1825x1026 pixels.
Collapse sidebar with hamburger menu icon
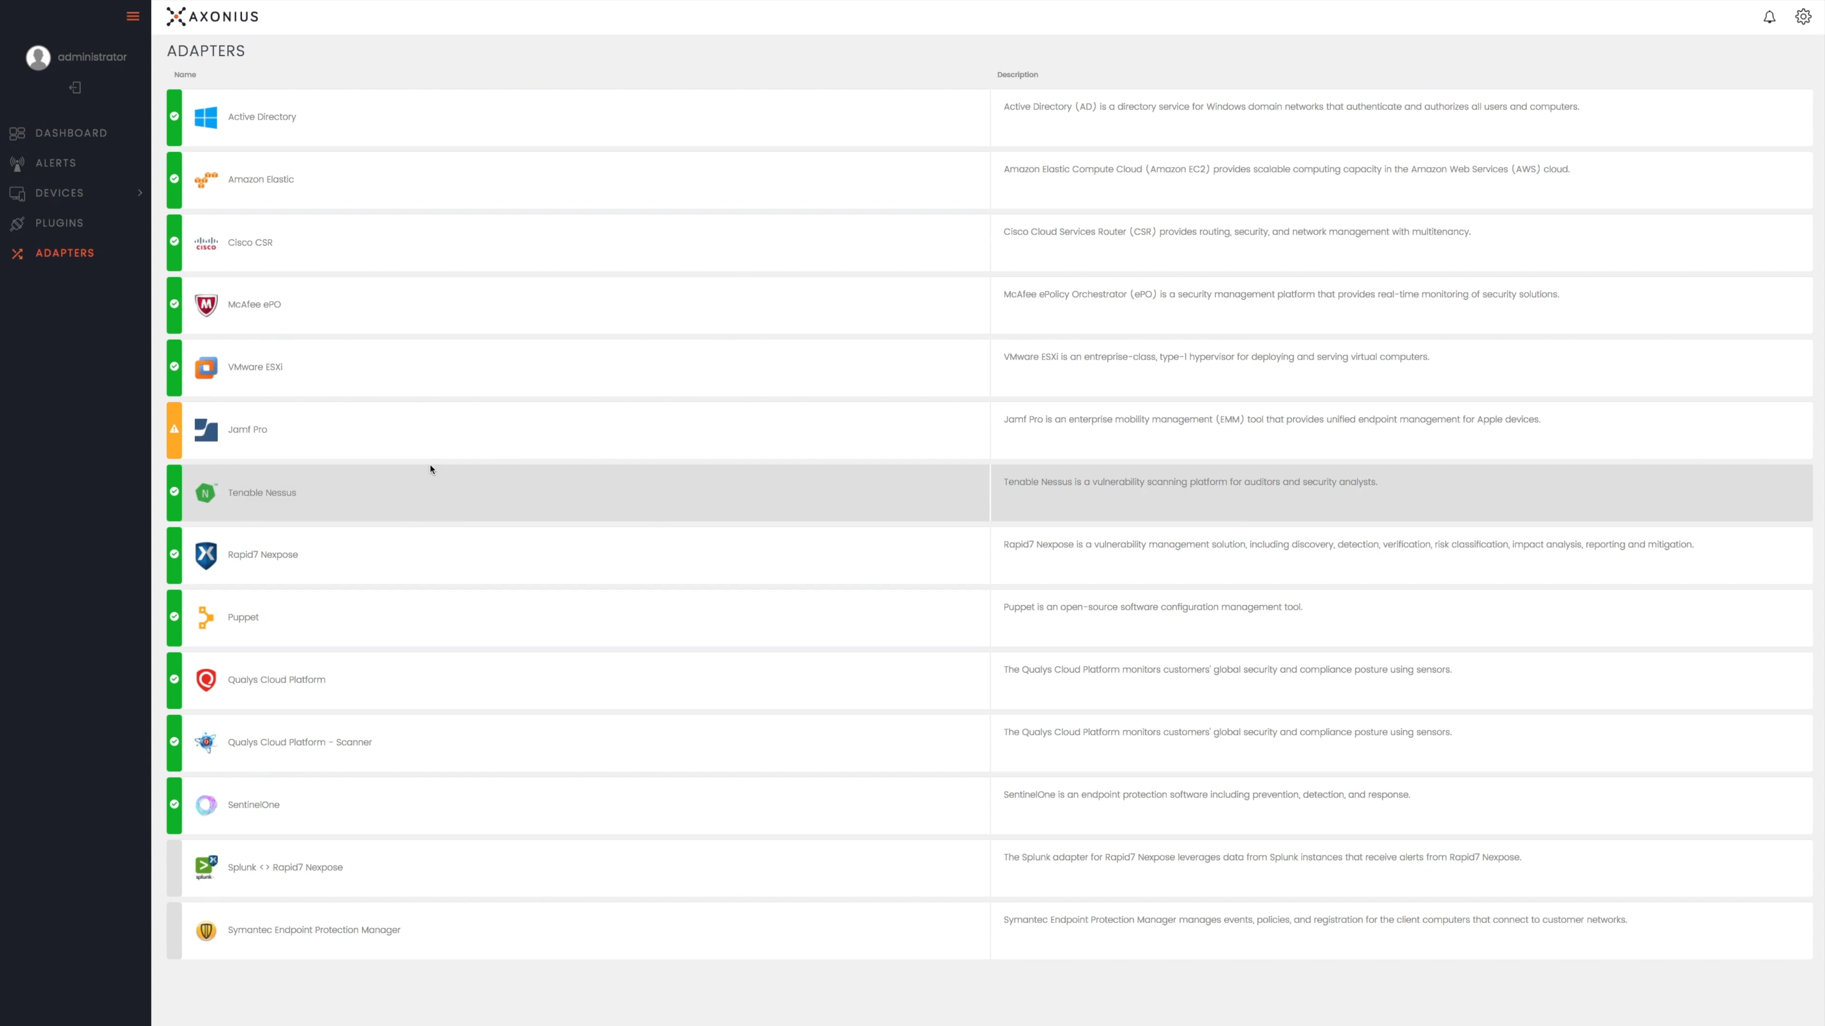pyautogui.click(x=133, y=16)
